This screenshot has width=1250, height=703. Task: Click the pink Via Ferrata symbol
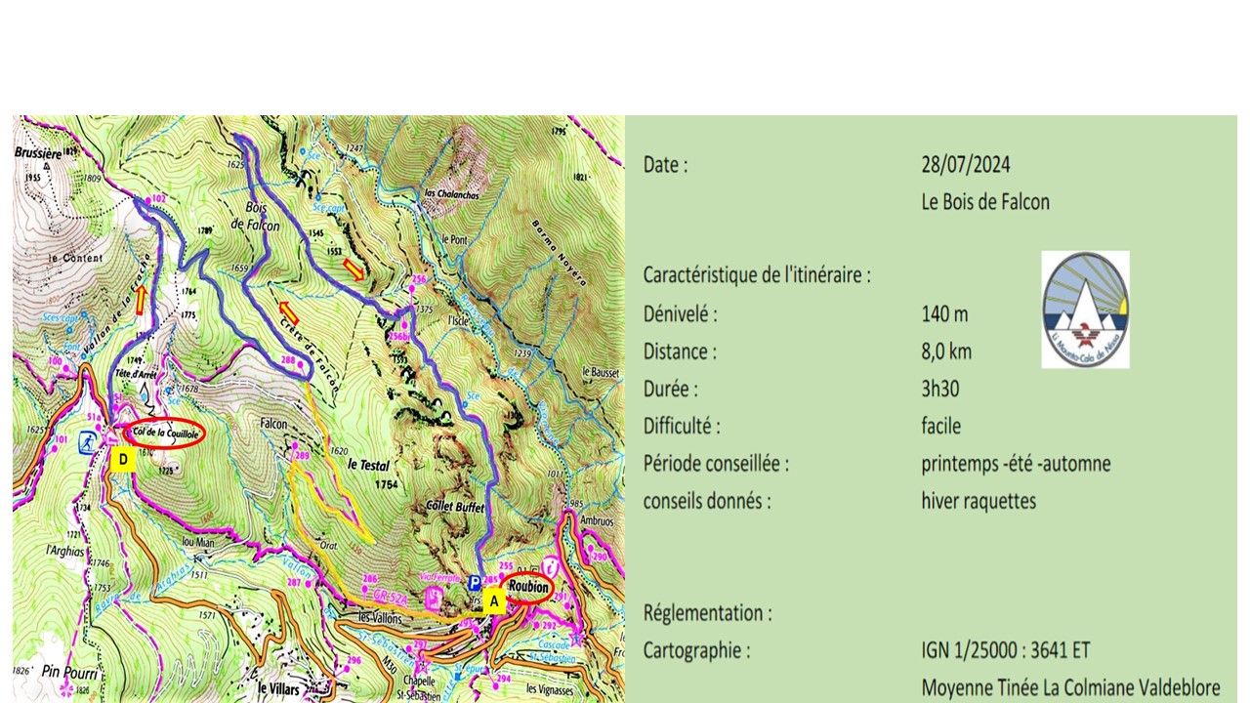tap(432, 597)
